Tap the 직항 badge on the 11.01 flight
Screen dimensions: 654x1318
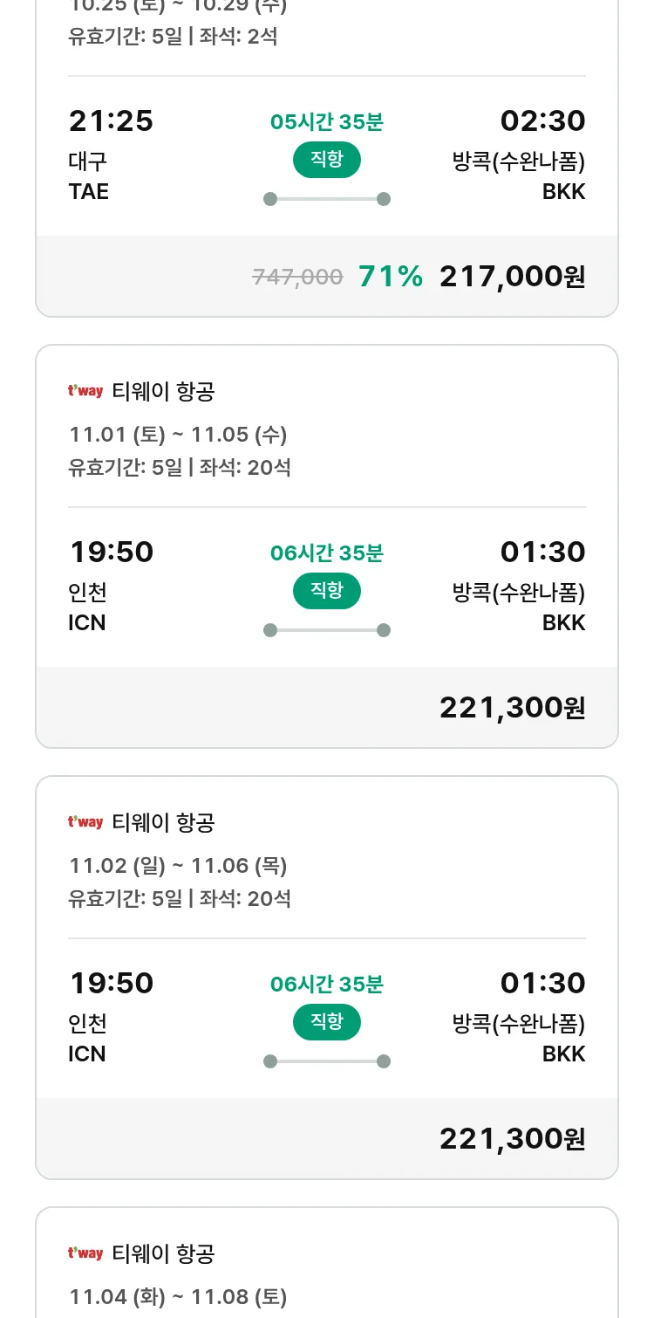click(x=326, y=591)
